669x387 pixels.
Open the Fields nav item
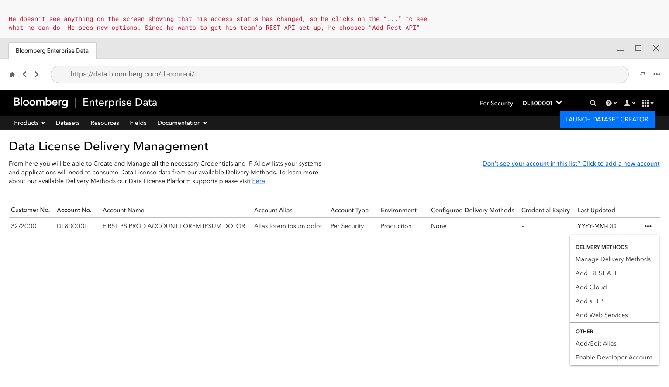(138, 123)
